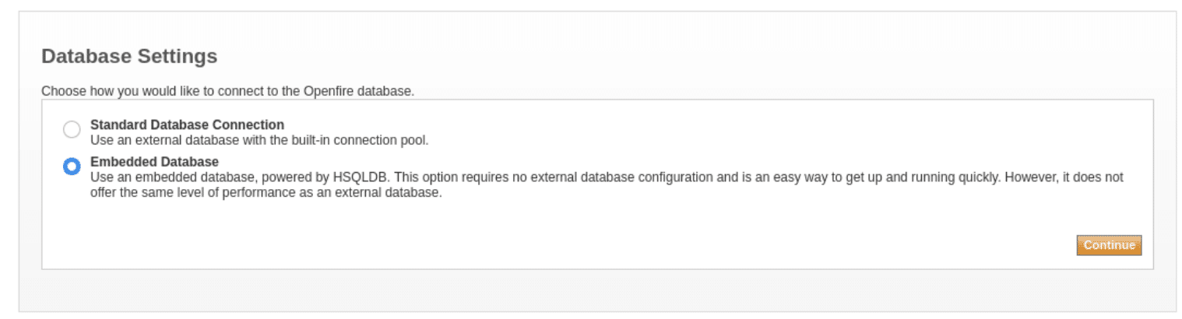Select the Standard Database Connection radio button
The height and width of the screenshot is (319, 1182).
pos(72,130)
